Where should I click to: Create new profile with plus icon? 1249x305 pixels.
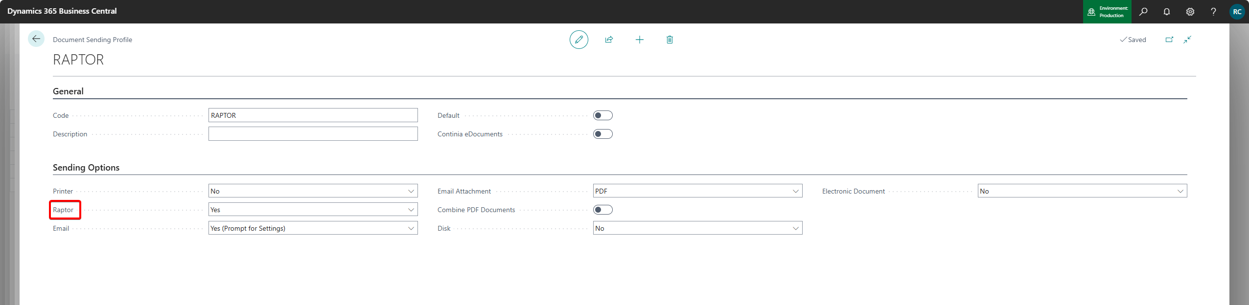coord(639,40)
